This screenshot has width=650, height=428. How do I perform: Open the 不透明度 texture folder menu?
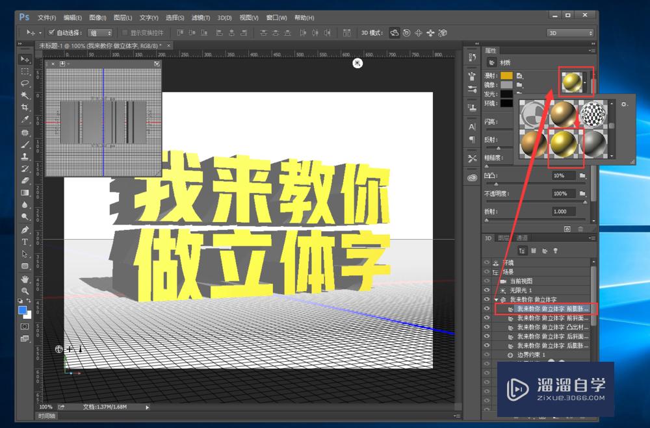point(582,194)
